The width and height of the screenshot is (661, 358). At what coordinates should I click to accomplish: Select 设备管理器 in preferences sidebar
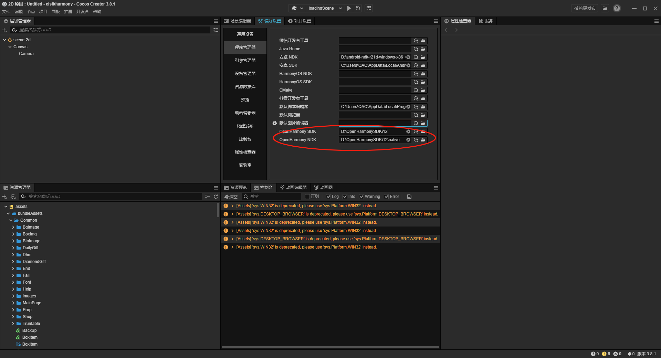[x=245, y=74]
